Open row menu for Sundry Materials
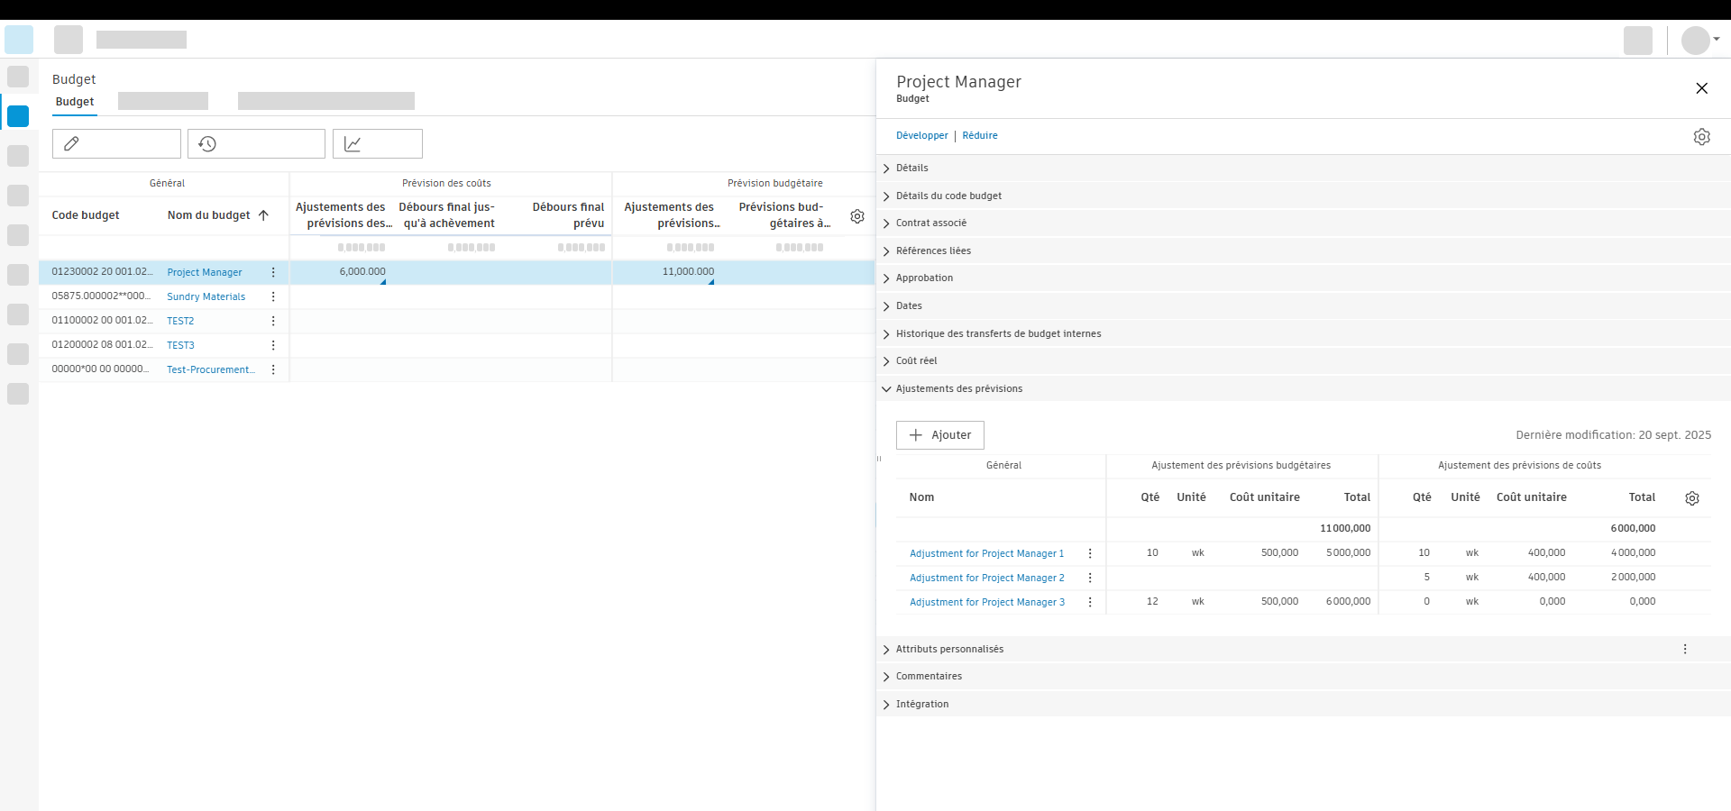The height and width of the screenshot is (811, 1731). pos(273,296)
